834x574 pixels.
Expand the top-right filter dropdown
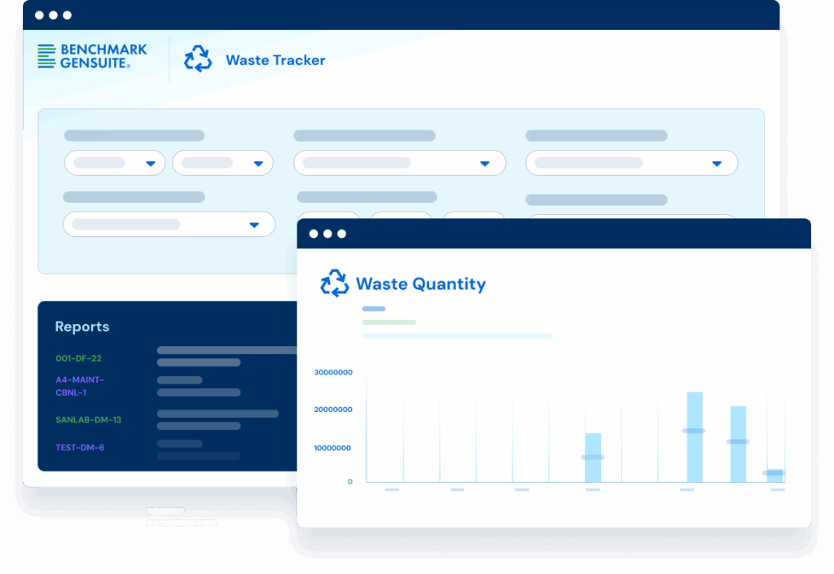(x=631, y=163)
